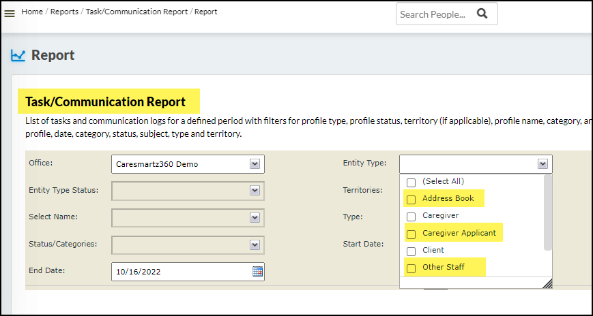Navigate to Reports breadcrumb

point(63,12)
